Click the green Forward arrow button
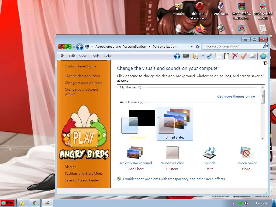 click(x=68, y=47)
